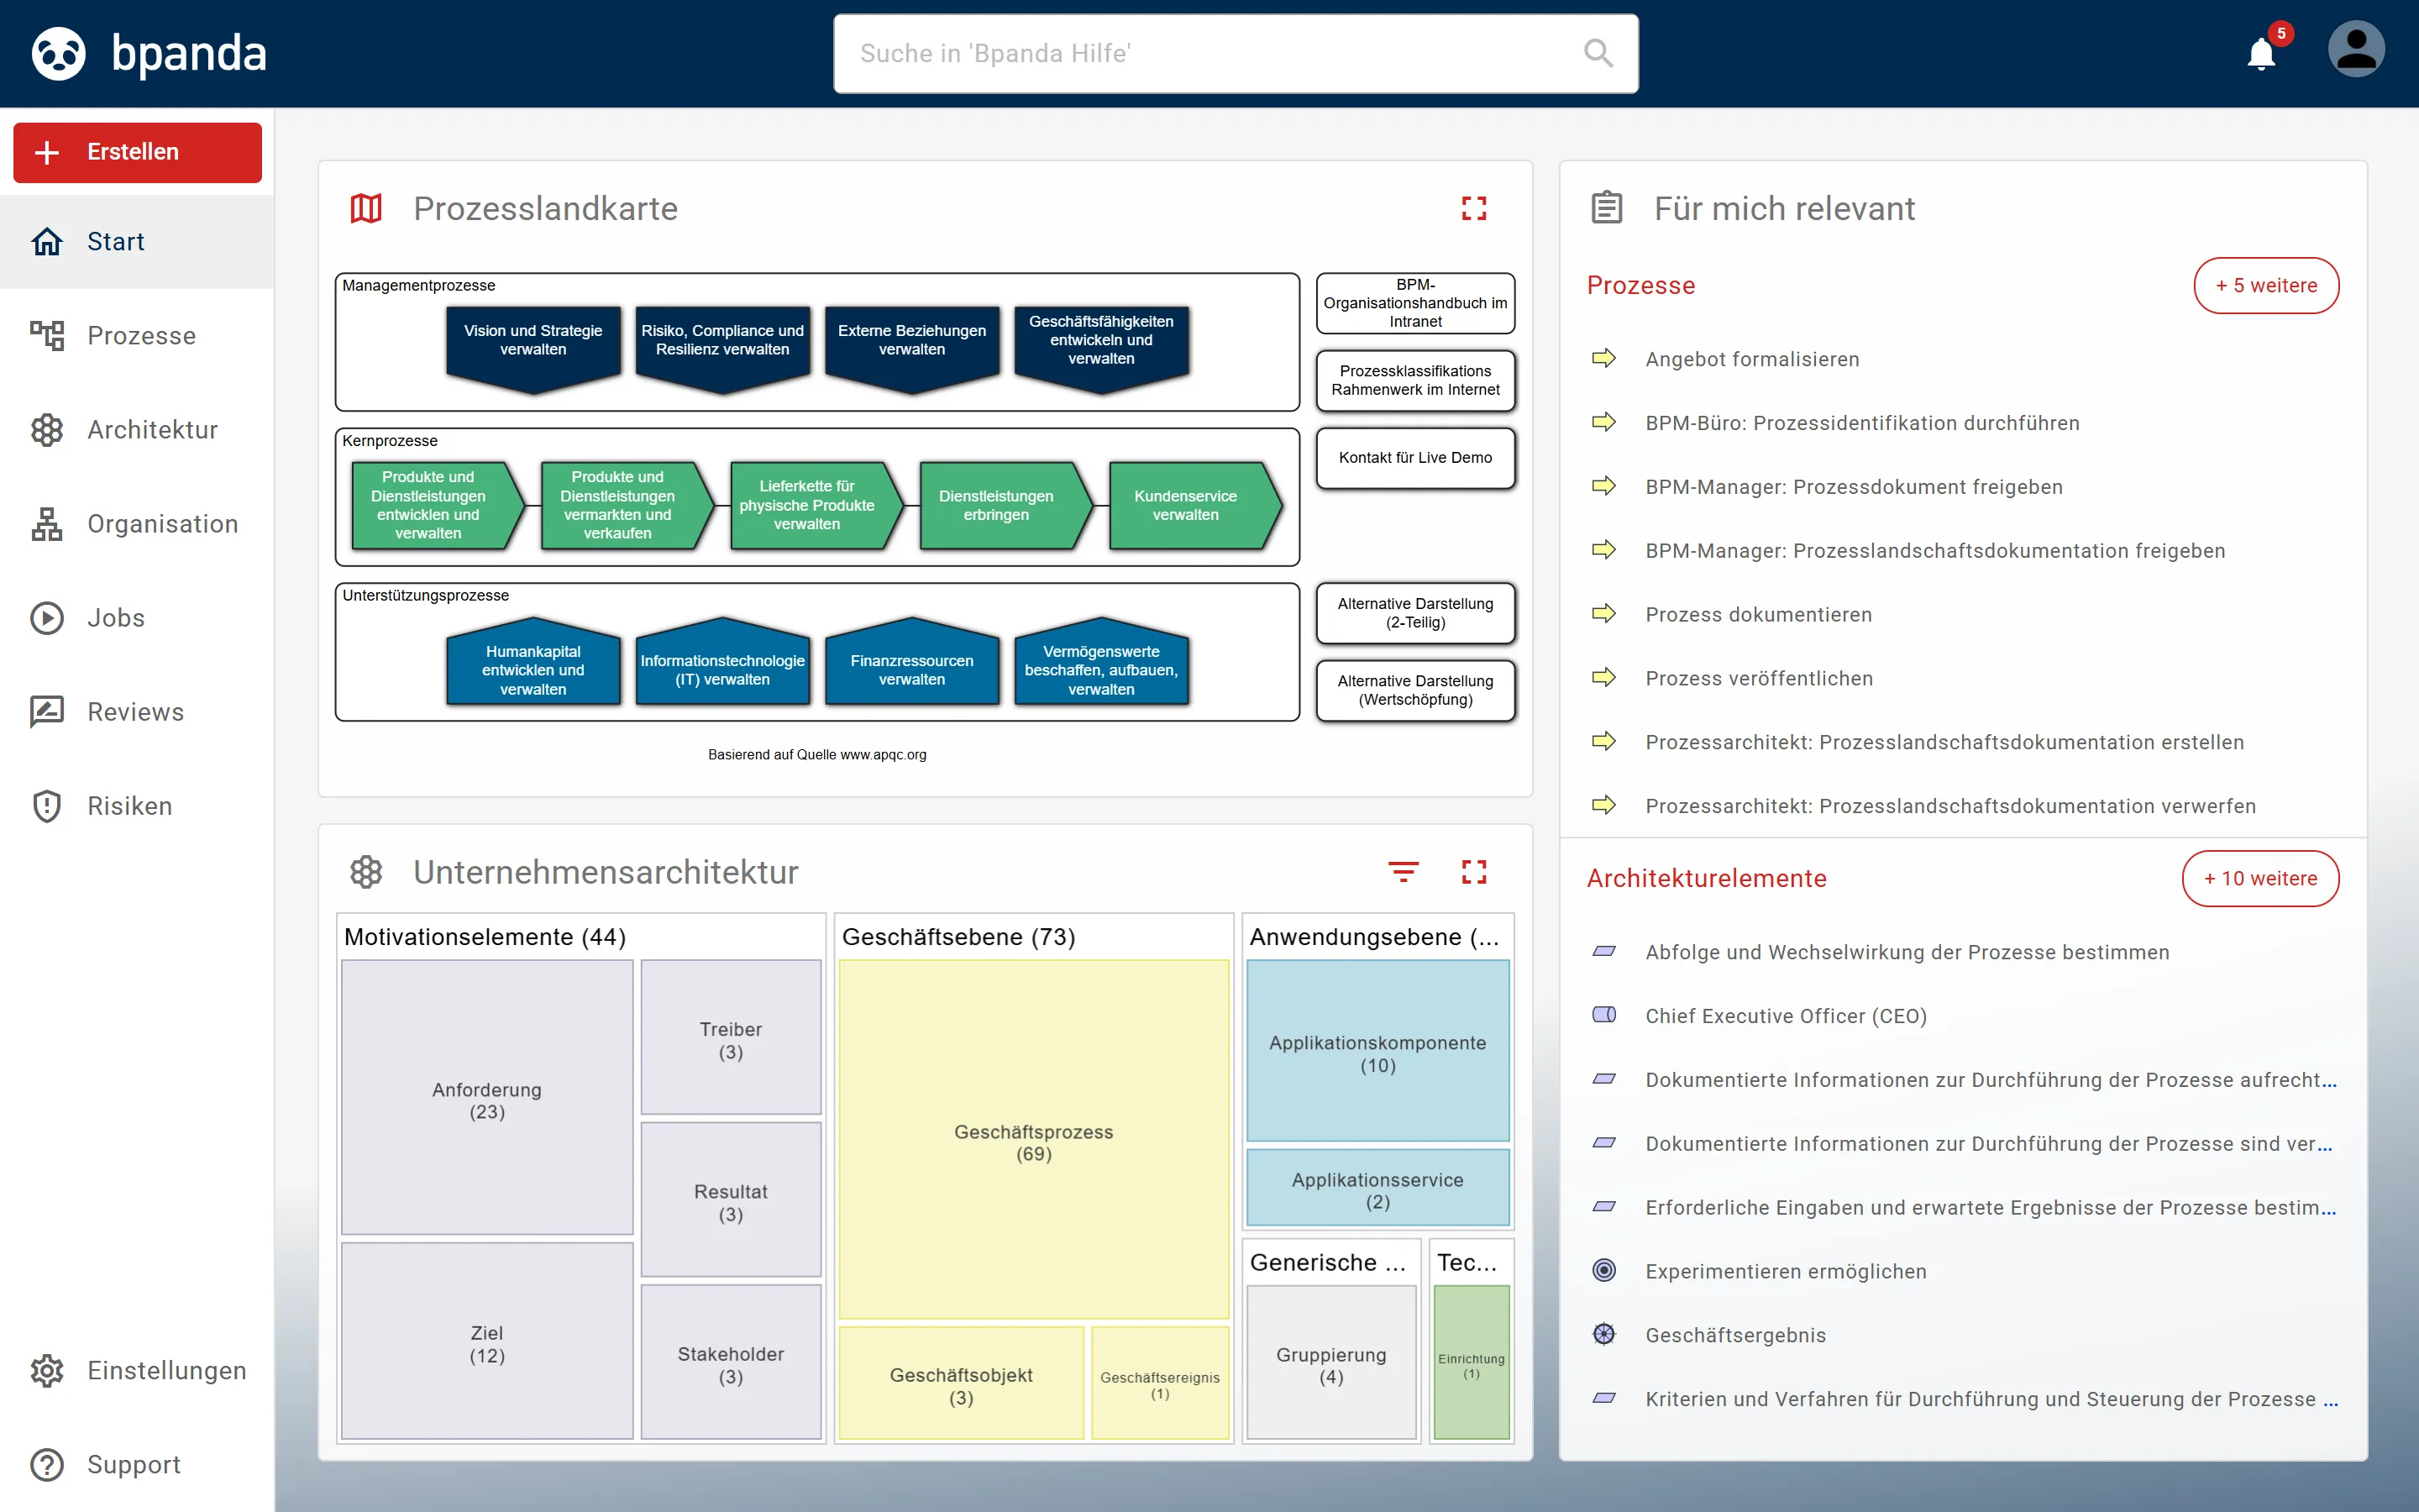
Task: Select Finanzressourcen verwalten process
Action: pos(911,664)
